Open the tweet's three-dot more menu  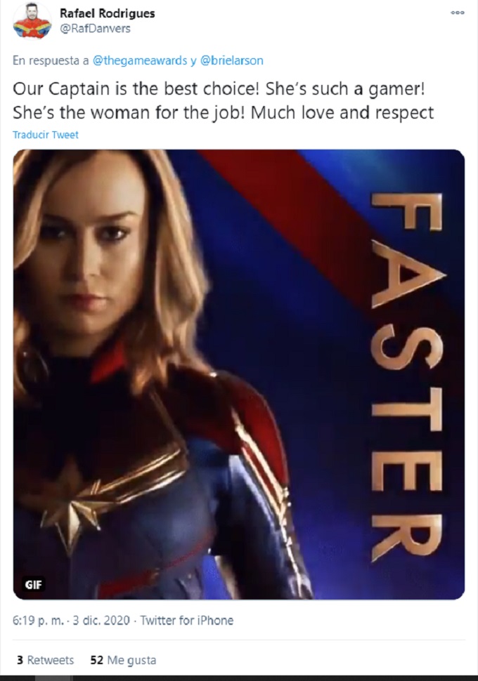coord(458,13)
